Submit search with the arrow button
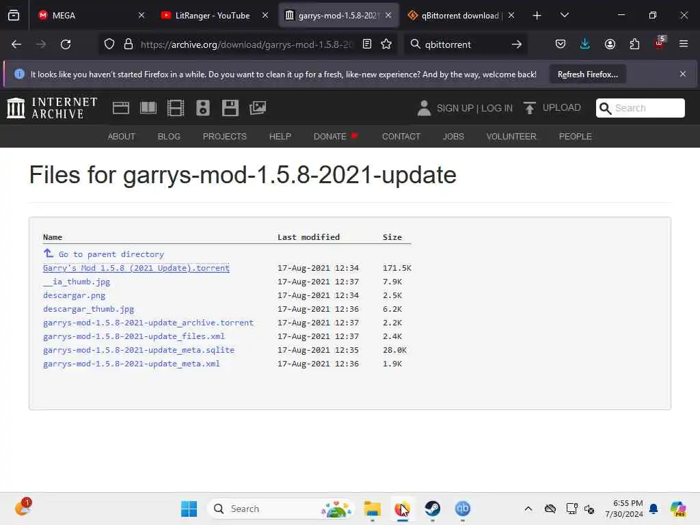This screenshot has height=525, width=700. point(517,44)
